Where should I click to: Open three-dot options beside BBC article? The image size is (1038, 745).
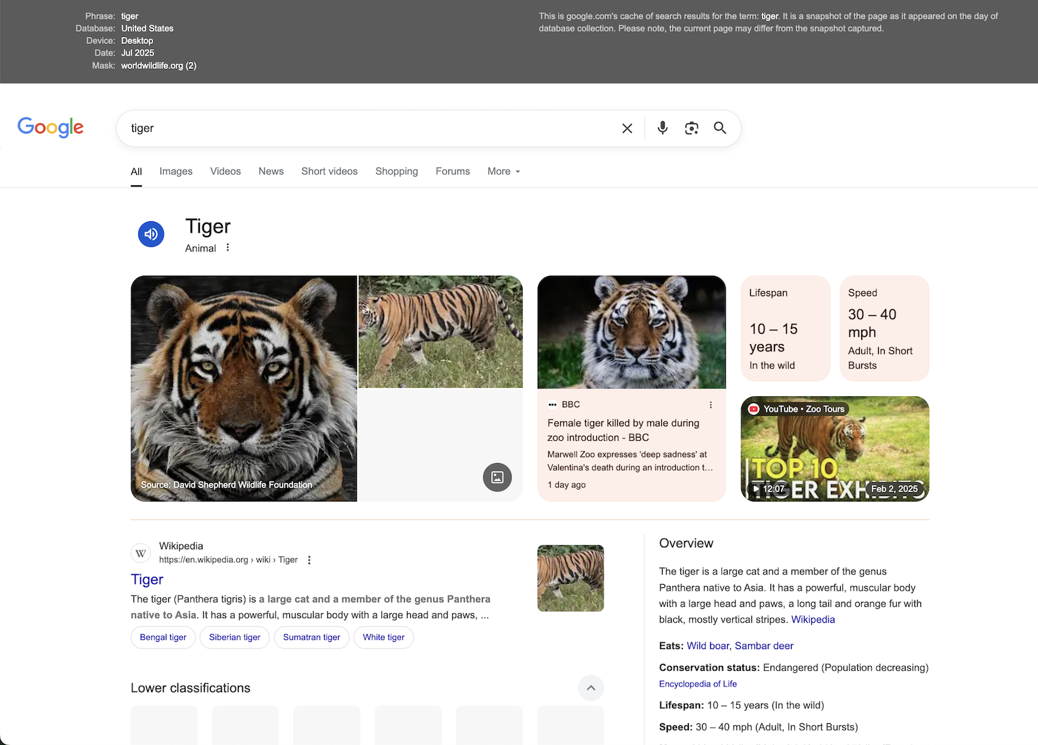click(710, 405)
